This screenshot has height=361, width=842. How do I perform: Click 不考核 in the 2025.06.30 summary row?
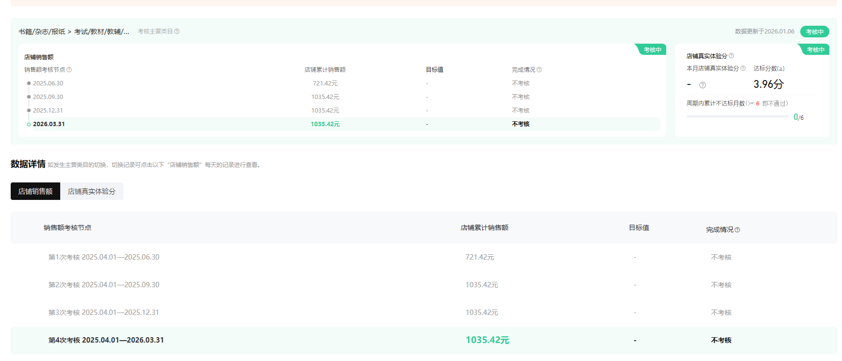[x=521, y=83]
